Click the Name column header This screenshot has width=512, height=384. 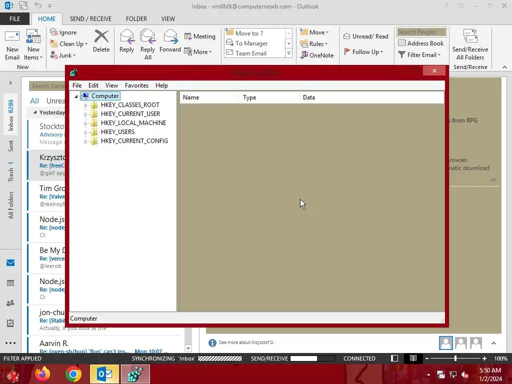click(209, 97)
